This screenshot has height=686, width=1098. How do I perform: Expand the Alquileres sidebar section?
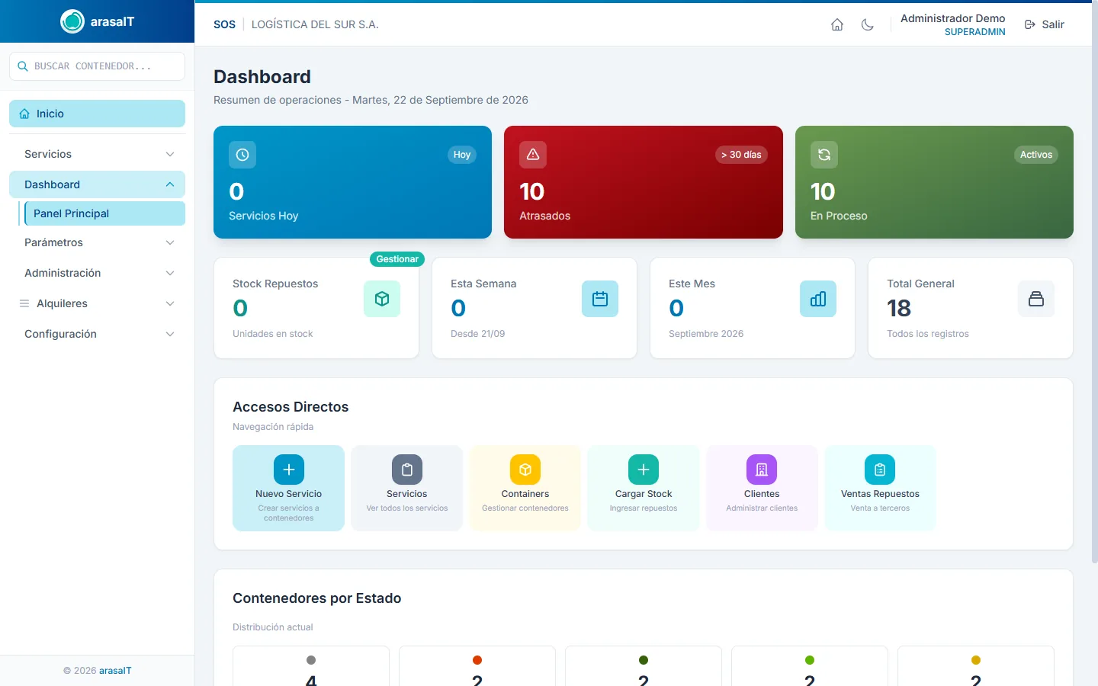(97, 303)
